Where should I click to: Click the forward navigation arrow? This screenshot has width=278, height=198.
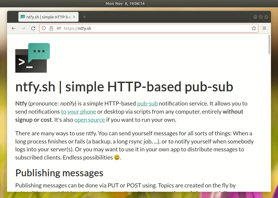23,28
